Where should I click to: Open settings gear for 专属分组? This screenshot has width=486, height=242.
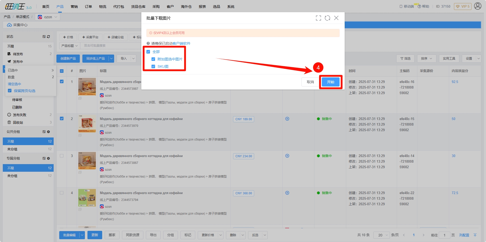49,158
